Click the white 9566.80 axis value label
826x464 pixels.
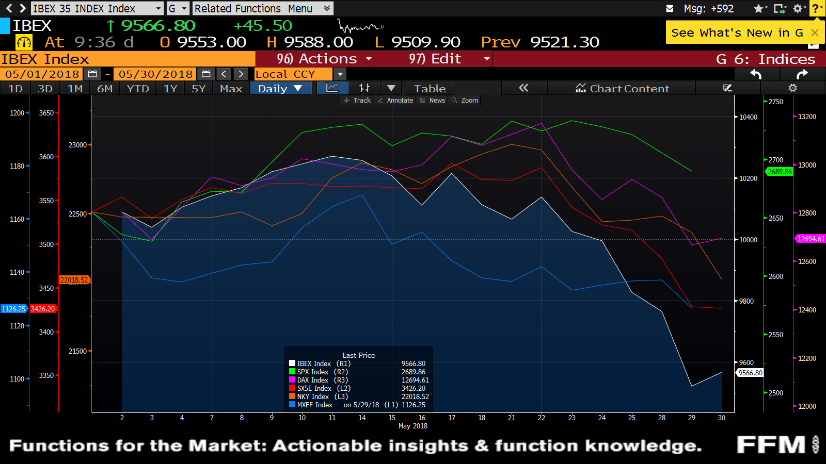[750, 373]
